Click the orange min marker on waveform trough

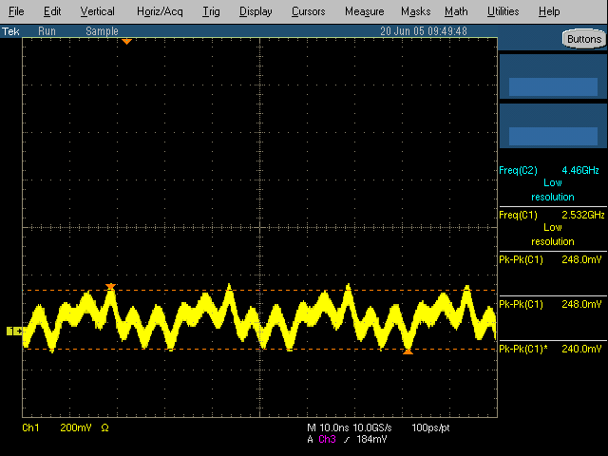[x=408, y=351]
